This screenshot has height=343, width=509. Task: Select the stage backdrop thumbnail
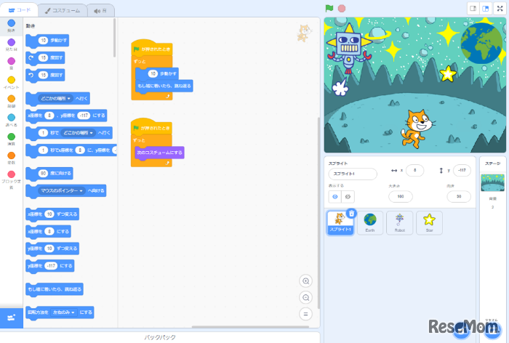coord(492,183)
